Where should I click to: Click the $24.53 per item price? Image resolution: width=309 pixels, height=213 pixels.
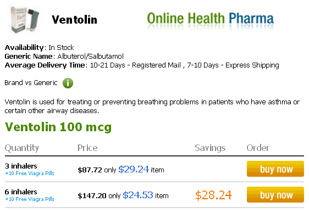click(x=138, y=195)
